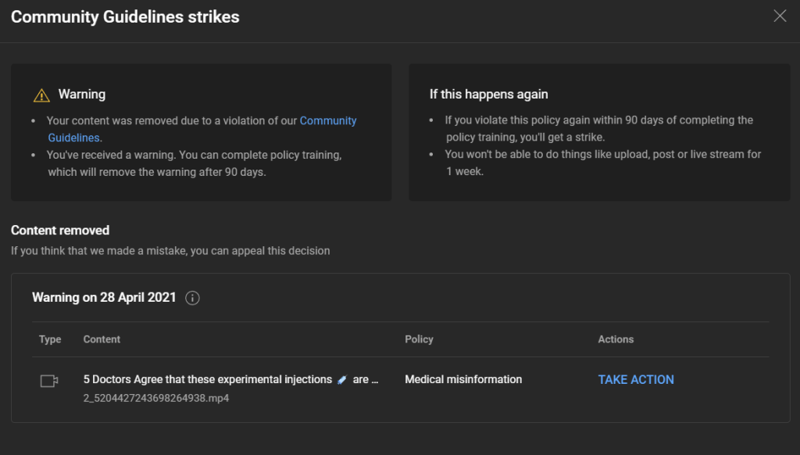The image size is (800, 455).
Task: Click the 'Community Guidelines strikes' dialog title
Action: click(x=125, y=16)
